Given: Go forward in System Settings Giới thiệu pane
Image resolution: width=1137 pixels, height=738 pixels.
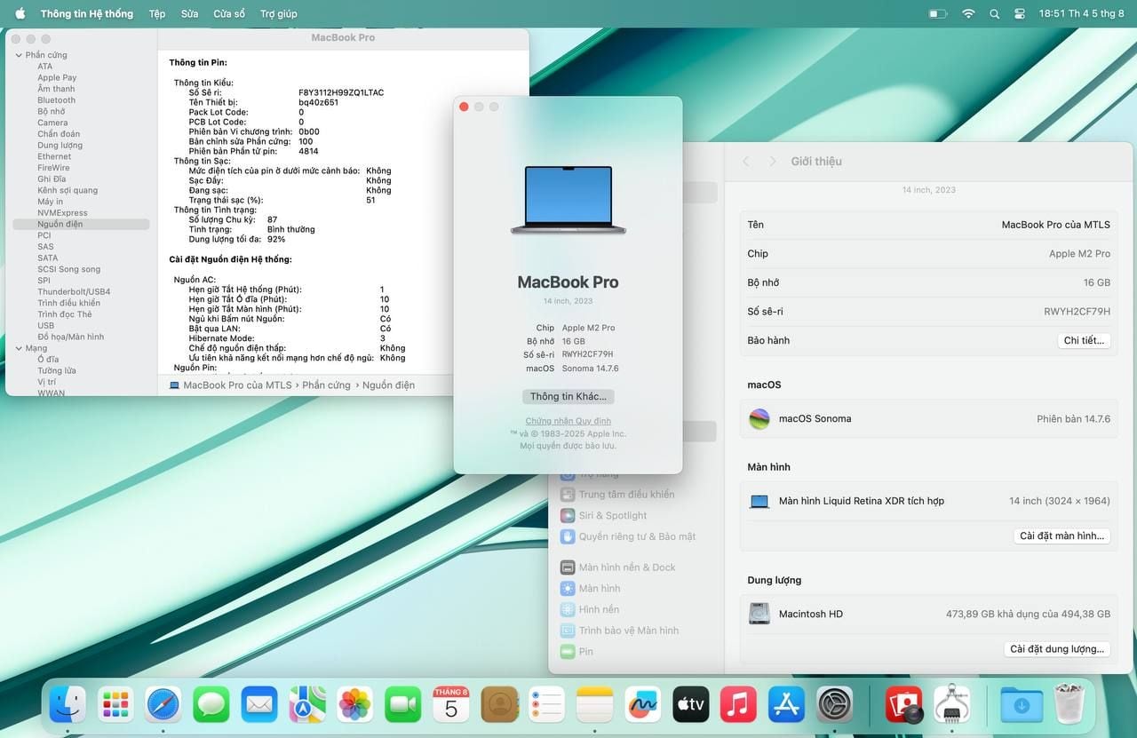Looking at the screenshot, I should (773, 162).
